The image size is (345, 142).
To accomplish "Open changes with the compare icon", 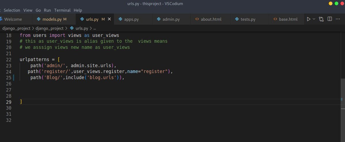I will coord(321,19).
